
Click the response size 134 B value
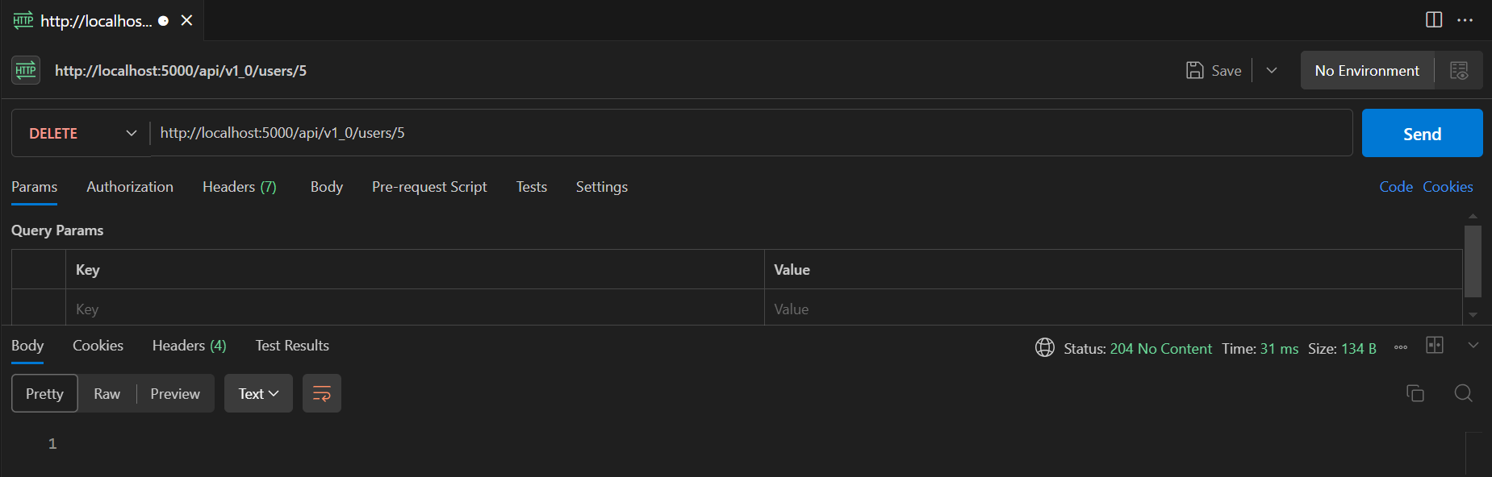click(1359, 349)
